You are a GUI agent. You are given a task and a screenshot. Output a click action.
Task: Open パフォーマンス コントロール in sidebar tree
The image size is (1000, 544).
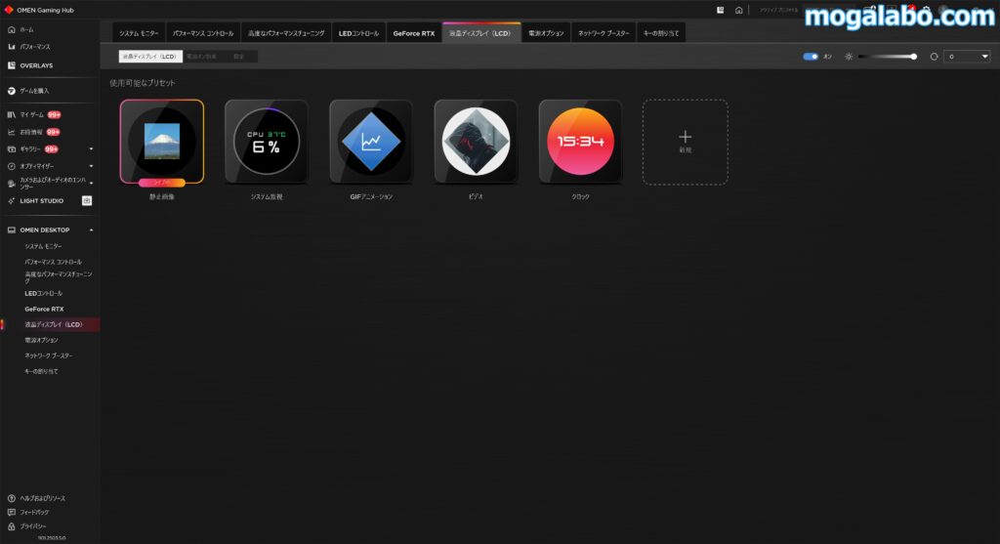point(53,262)
